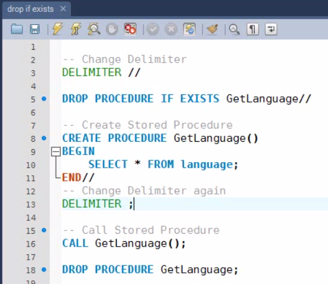Screen dimensions: 328x284
Task: Run Explain plan with magnifier-lightning icon
Action: tap(94, 29)
